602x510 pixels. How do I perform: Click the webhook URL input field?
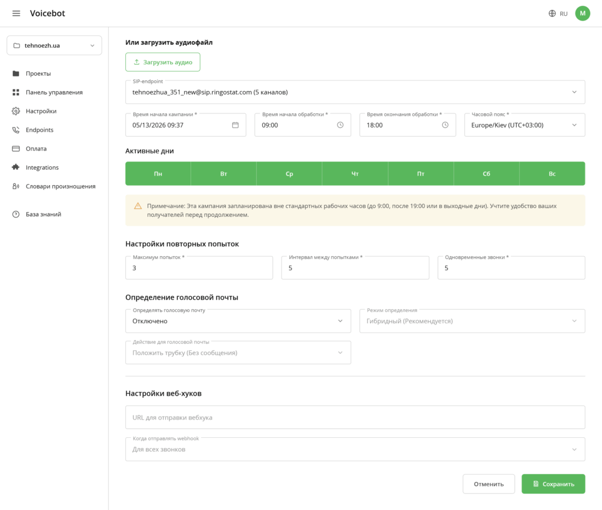click(x=355, y=418)
